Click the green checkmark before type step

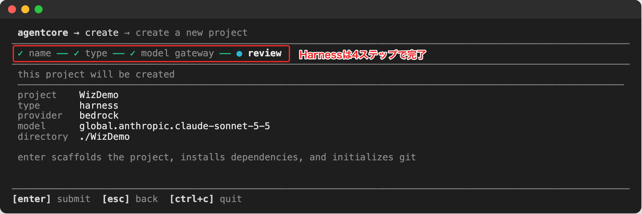point(77,53)
